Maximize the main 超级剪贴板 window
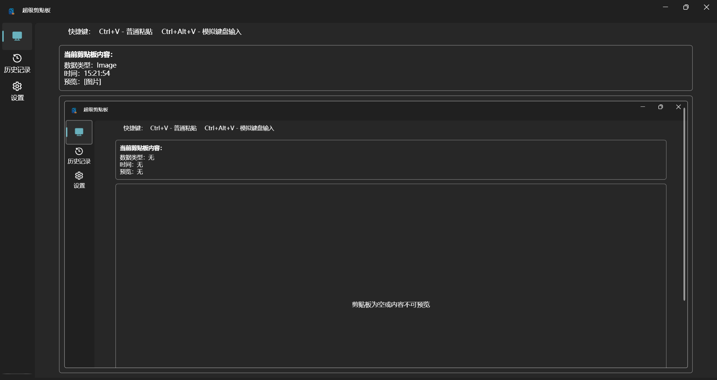 [x=686, y=7]
